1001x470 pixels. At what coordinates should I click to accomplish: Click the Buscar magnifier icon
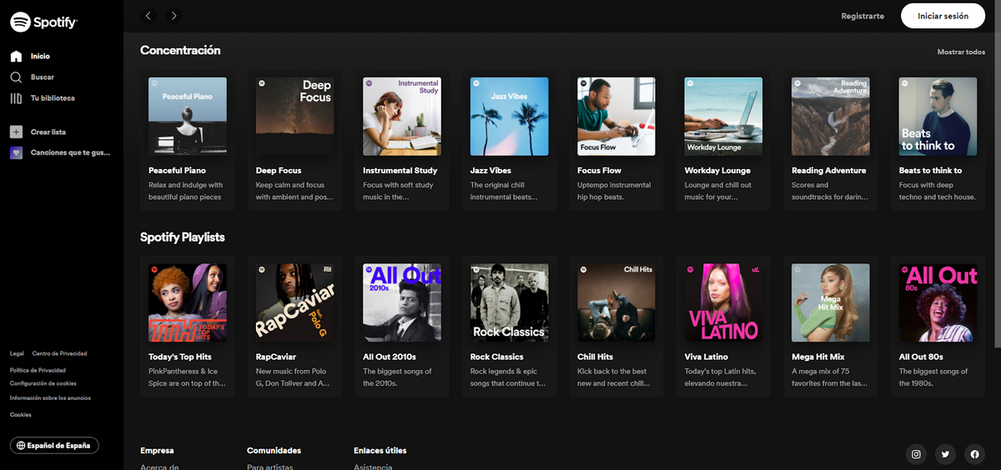click(x=16, y=77)
